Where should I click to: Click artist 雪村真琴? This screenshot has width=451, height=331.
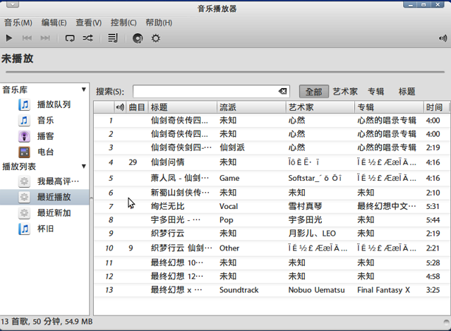point(305,206)
